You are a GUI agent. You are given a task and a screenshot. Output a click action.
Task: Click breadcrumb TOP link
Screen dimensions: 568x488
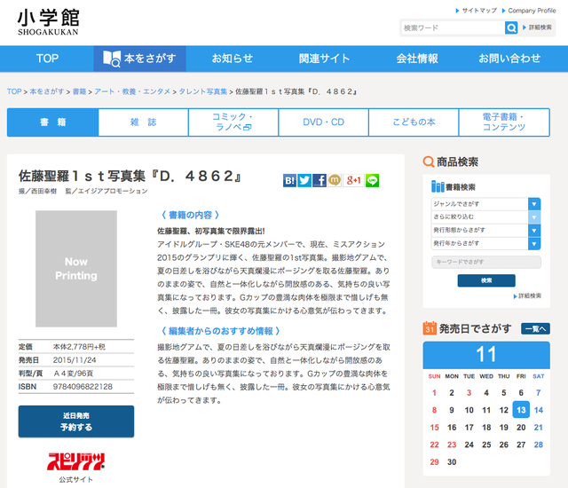tap(14, 91)
